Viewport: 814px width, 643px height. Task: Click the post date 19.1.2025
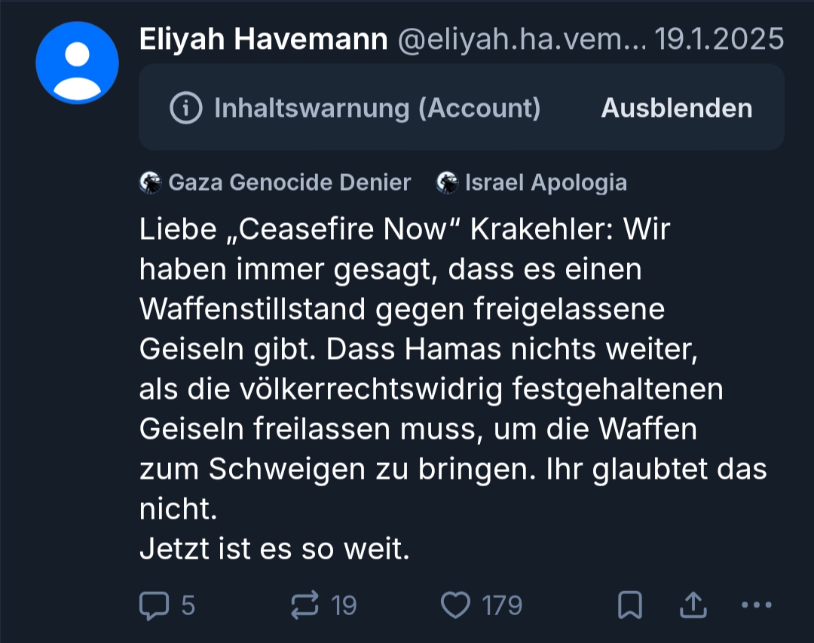tap(720, 40)
